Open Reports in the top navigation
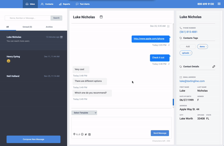 pyautogui.click(x=64, y=4)
